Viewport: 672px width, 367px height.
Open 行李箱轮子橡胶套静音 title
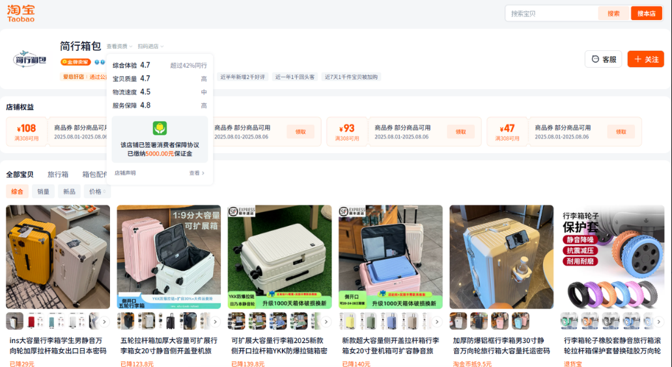(x=613, y=346)
